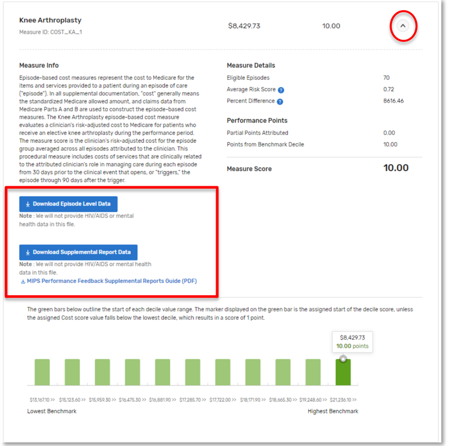Click Download Episode Level Data button

[x=68, y=204]
